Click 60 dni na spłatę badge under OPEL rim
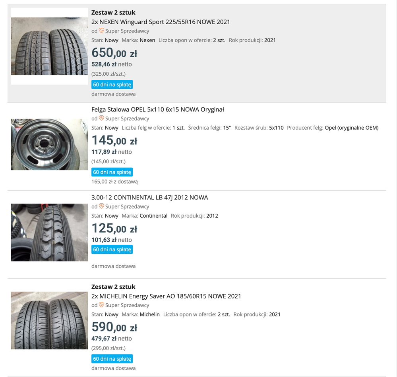397x377 pixels. coord(112,172)
